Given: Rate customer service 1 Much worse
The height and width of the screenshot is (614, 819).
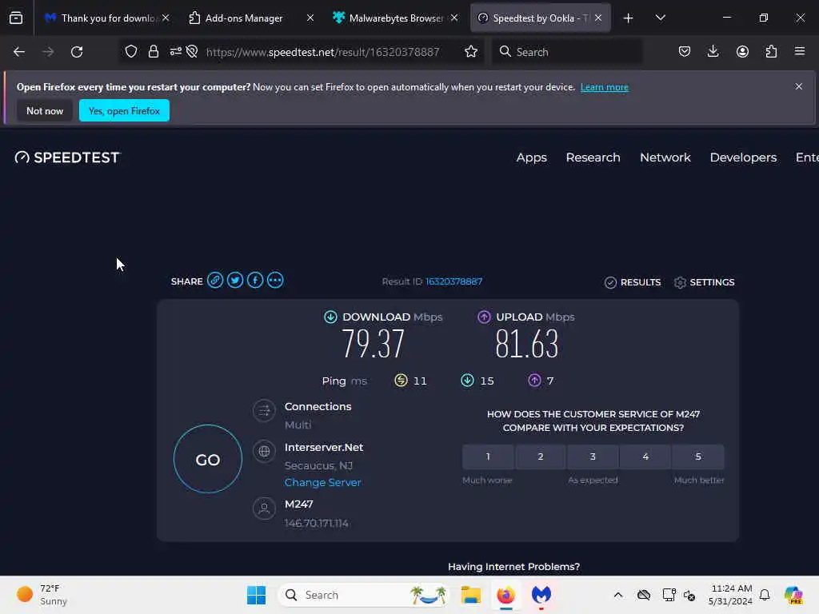Looking at the screenshot, I should click(488, 457).
